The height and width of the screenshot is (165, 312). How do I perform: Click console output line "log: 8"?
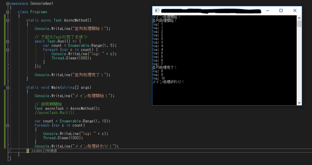158,71
